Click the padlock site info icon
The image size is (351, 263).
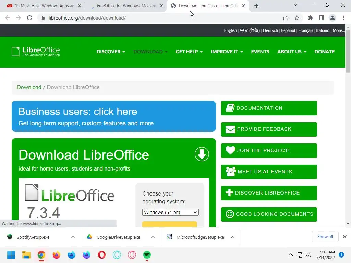pyautogui.click(x=43, y=18)
